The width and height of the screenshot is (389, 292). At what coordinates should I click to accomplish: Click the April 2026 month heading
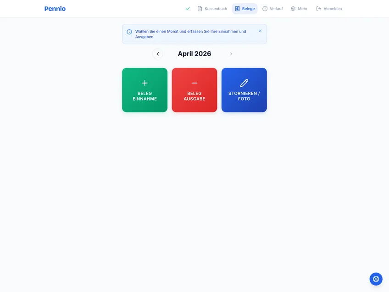pos(194,54)
